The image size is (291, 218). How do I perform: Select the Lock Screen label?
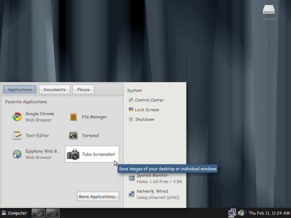[147, 110]
